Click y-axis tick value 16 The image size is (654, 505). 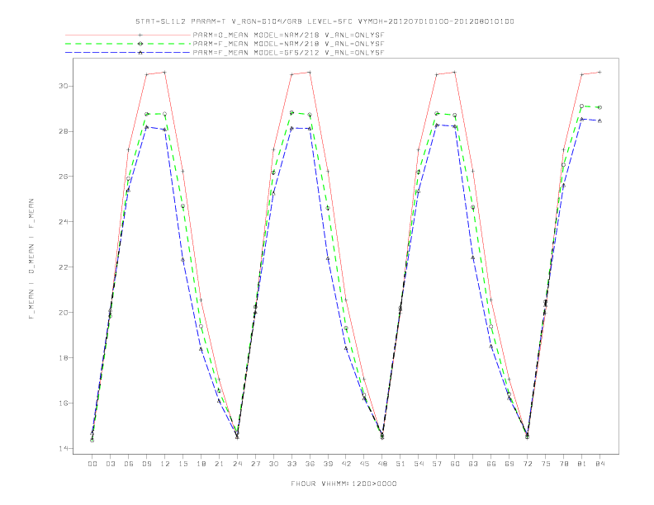click(x=64, y=404)
